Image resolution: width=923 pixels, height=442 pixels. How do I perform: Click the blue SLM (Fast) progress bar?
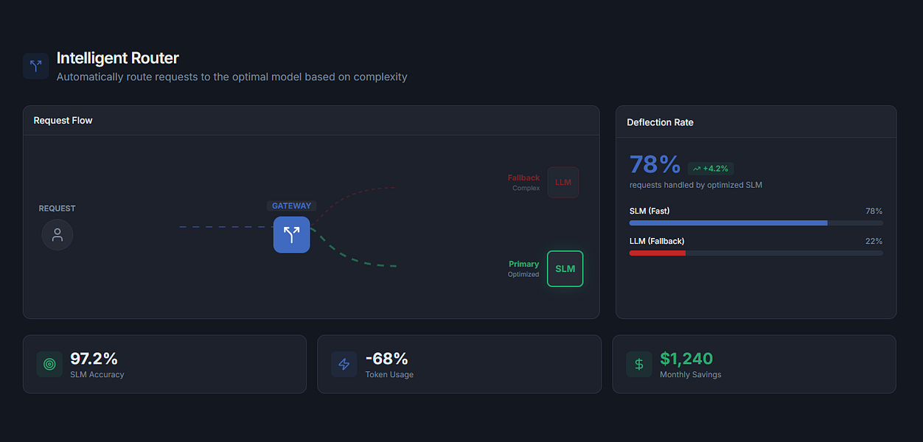click(756, 222)
